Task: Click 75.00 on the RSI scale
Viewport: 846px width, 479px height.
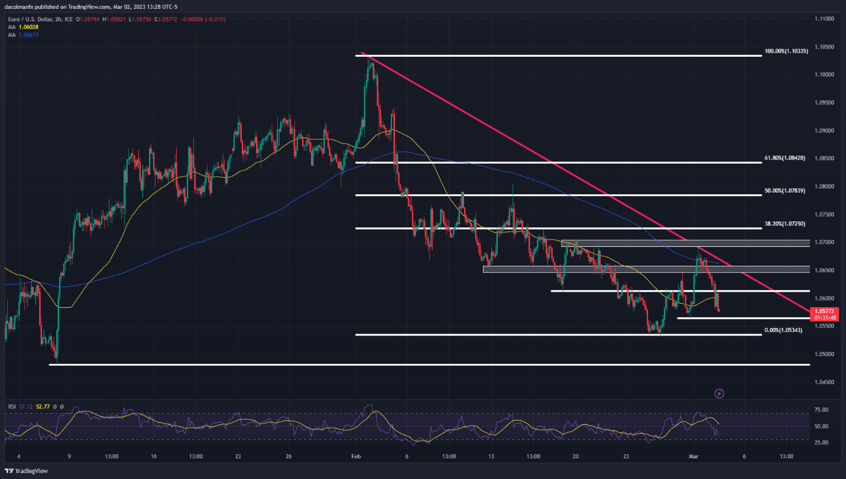Action: pyautogui.click(x=821, y=410)
